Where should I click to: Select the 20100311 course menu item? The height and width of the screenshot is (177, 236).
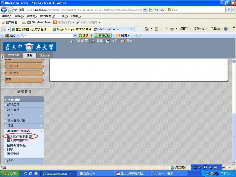12,73
